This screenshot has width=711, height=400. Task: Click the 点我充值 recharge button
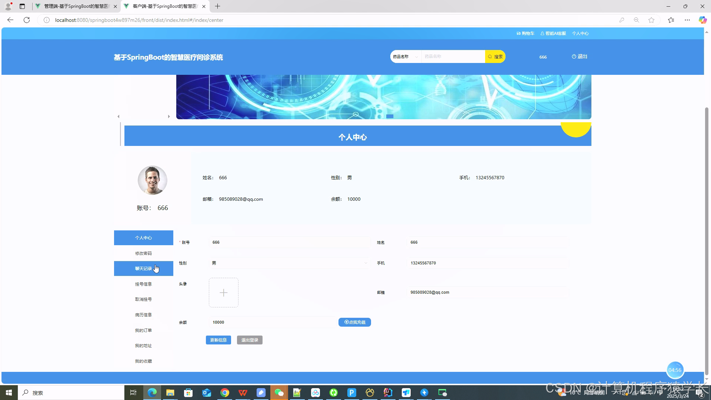[354, 322]
